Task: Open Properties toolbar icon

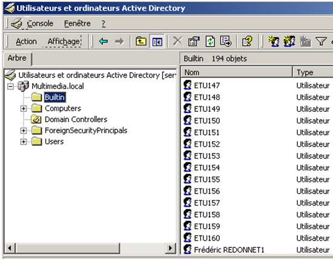Action: pyautogui.click(x=194, y=41)
